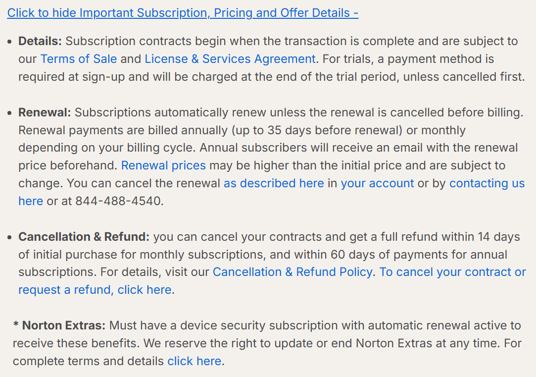Screen dimensions: 536x377
Task: Click the bullet point beside Details
Action: pos(10,42)
